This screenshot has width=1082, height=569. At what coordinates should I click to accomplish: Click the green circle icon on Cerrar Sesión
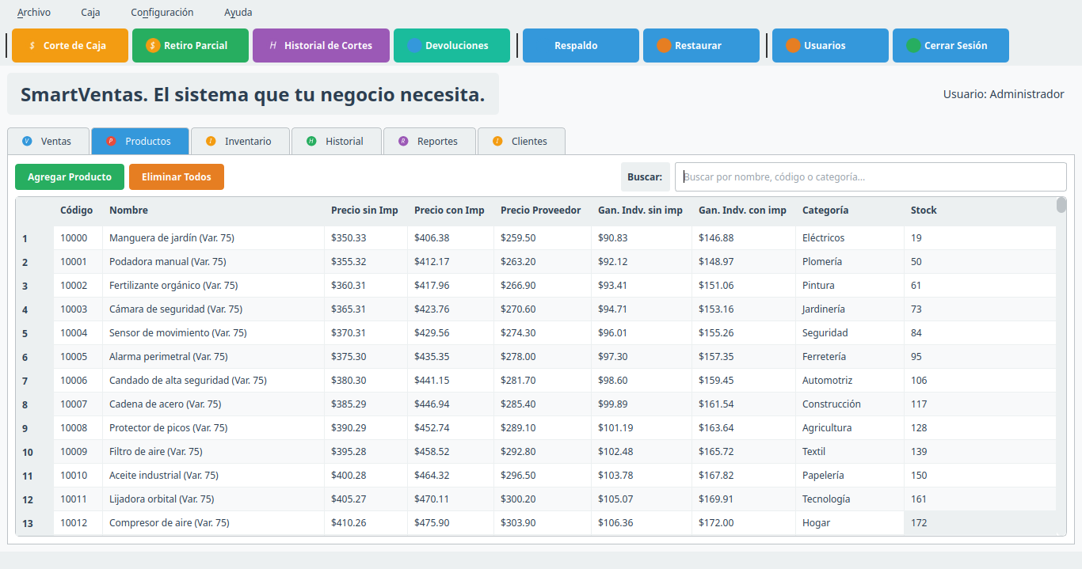click(913, 46)
